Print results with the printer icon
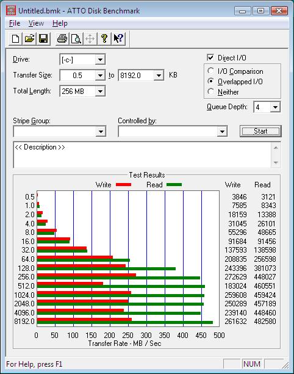294x374 pixels. point(62,38)
